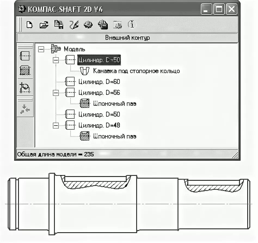Select the highlighted Цилиндр. D=50 row
258x243 pixels.
tap(99, 60)
